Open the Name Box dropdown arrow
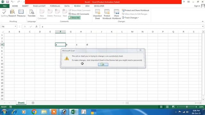Image resolution: width=205 pixels, height=115 pixels. point(15,27)
